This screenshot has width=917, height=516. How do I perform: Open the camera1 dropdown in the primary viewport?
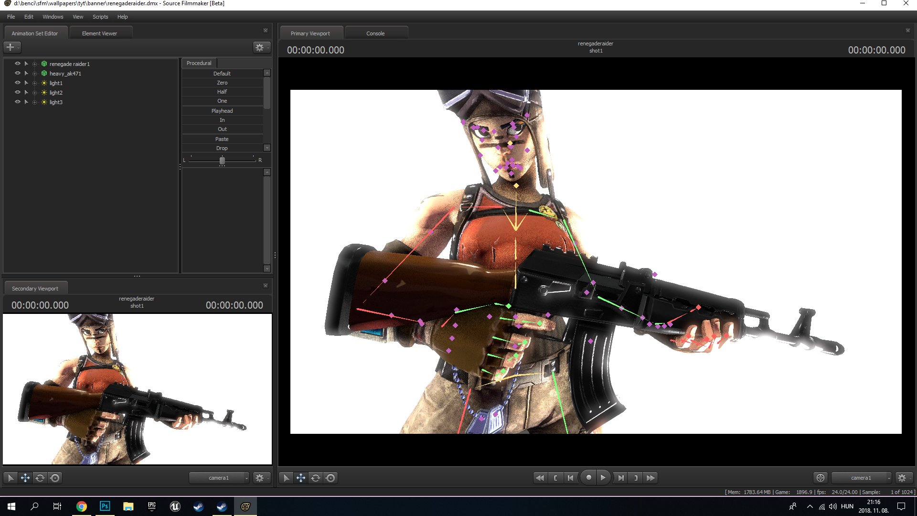pyautogui.click(x=862, y=478)
